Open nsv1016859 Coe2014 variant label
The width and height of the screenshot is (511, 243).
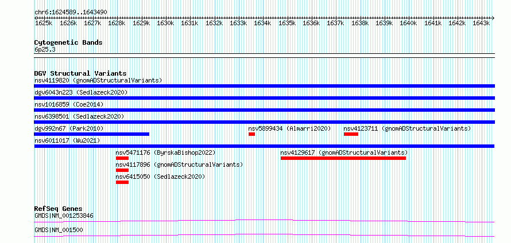pos(69,104)
